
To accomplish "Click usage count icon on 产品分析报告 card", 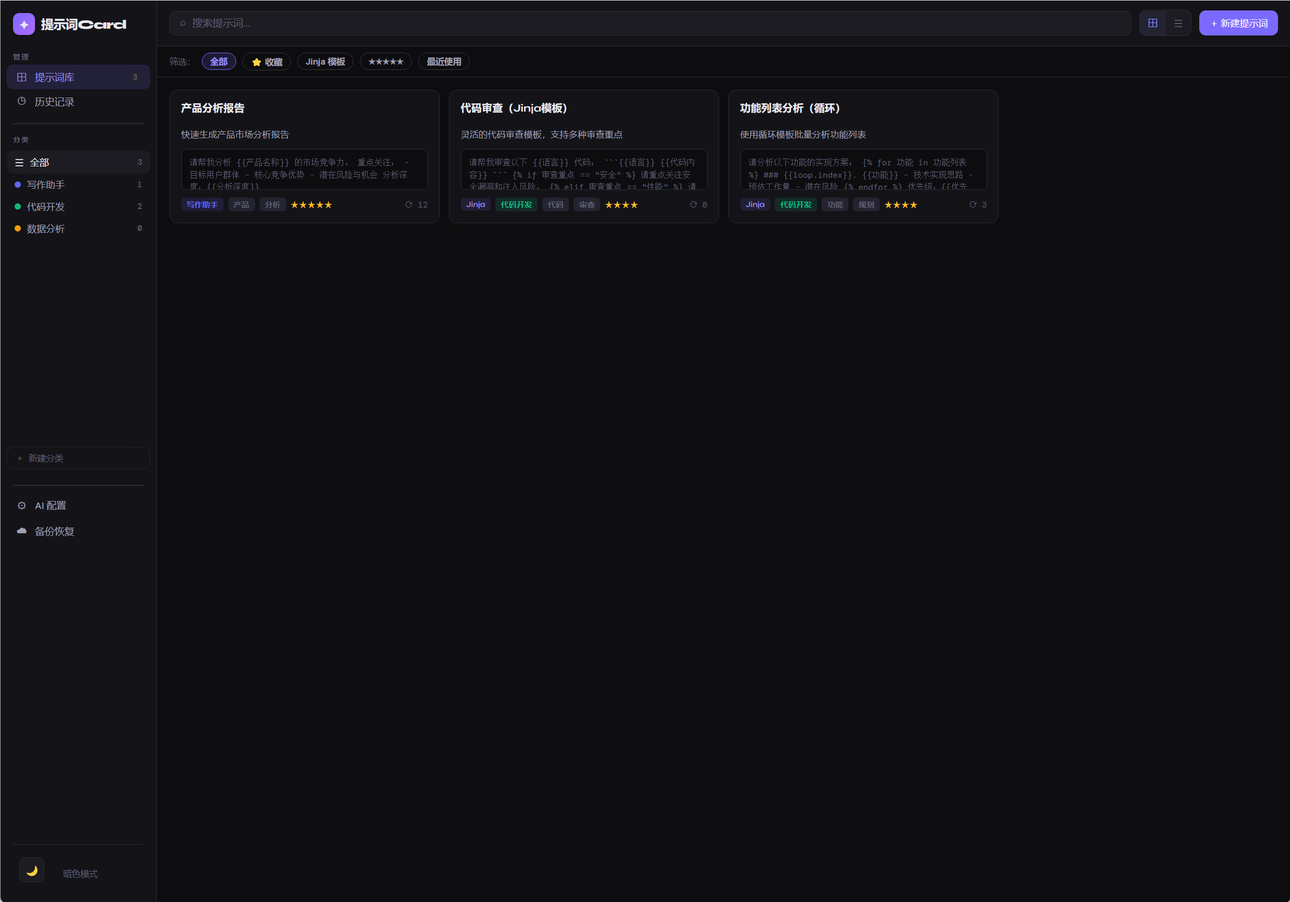I will (x=409, y=204).
